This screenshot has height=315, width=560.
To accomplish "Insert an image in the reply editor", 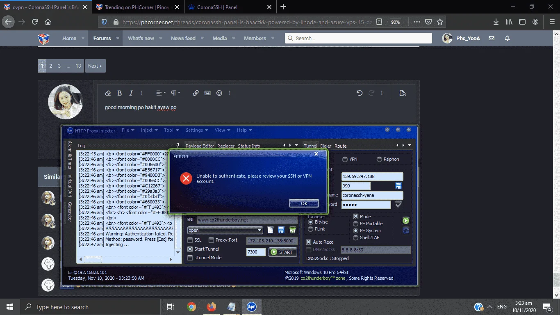I will pyautogui.click(x=207, y=93).
